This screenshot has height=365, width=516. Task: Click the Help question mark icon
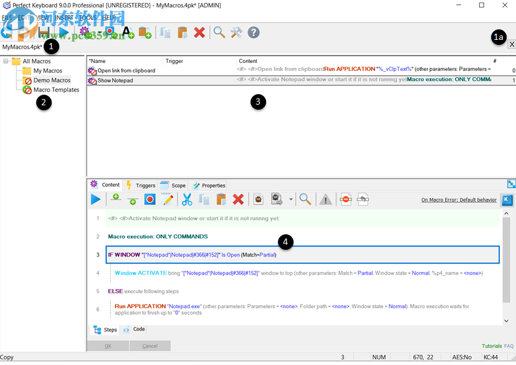tap(254, 32)
